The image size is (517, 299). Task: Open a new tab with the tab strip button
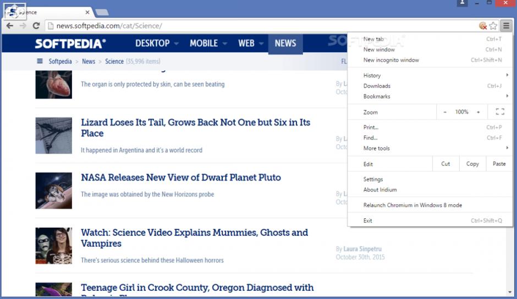(x=102, y=13)
